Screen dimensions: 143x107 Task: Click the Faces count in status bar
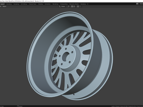click(x=132, y=106)
